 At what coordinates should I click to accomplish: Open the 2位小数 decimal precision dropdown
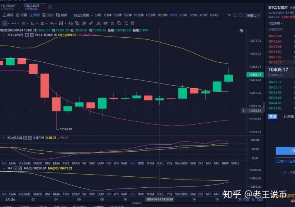(276, 23)
